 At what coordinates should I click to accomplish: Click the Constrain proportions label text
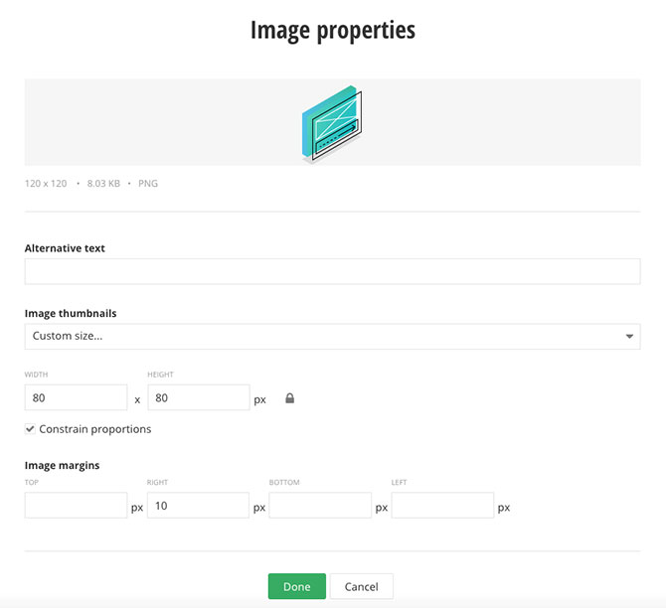pos(95,429)
